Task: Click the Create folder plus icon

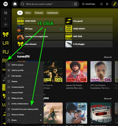Action: (x=9, y=93)
